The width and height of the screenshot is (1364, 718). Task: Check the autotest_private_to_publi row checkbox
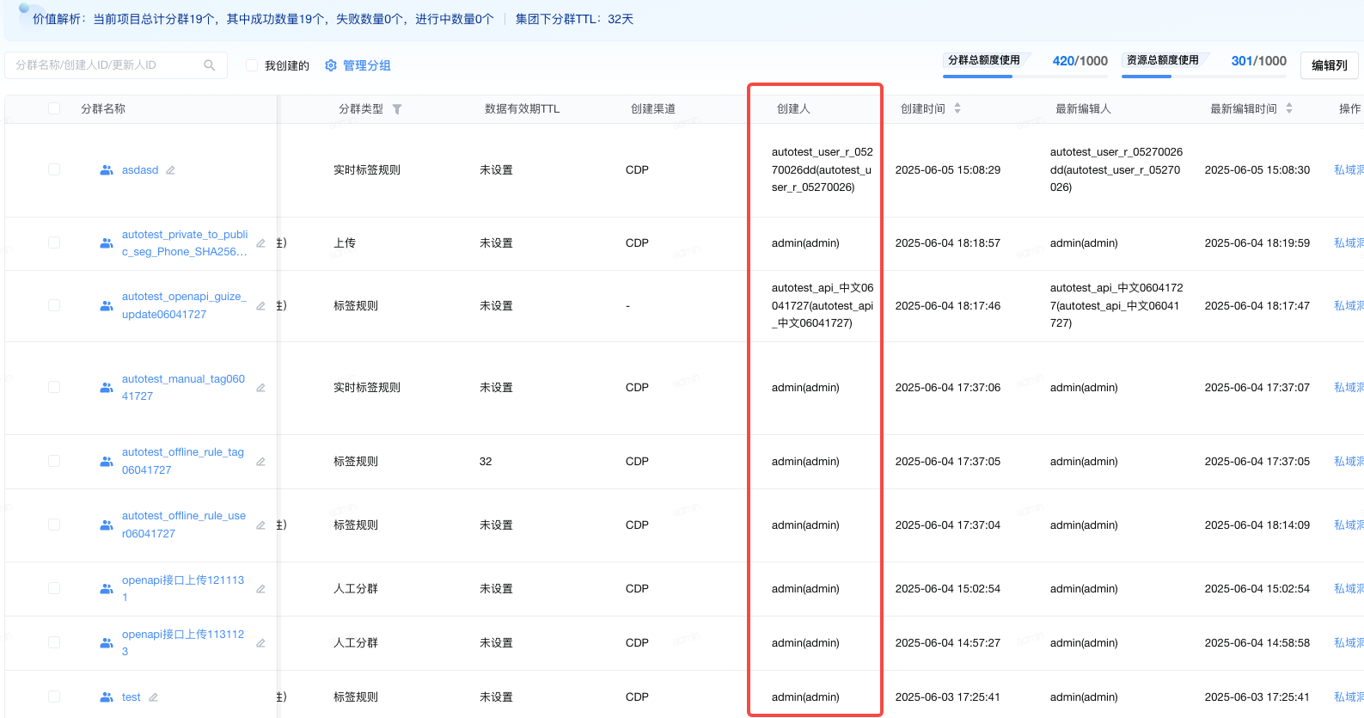(x=54, y=243)
